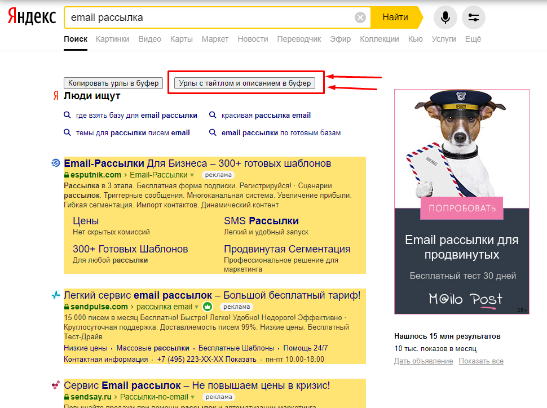Click the Mailo Post banner logo
This screenshot has height=408, width=547.
pyautogui.click(x=465, y=299)
